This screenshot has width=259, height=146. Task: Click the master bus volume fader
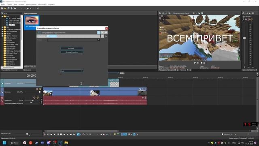click(x=244, y=38)
